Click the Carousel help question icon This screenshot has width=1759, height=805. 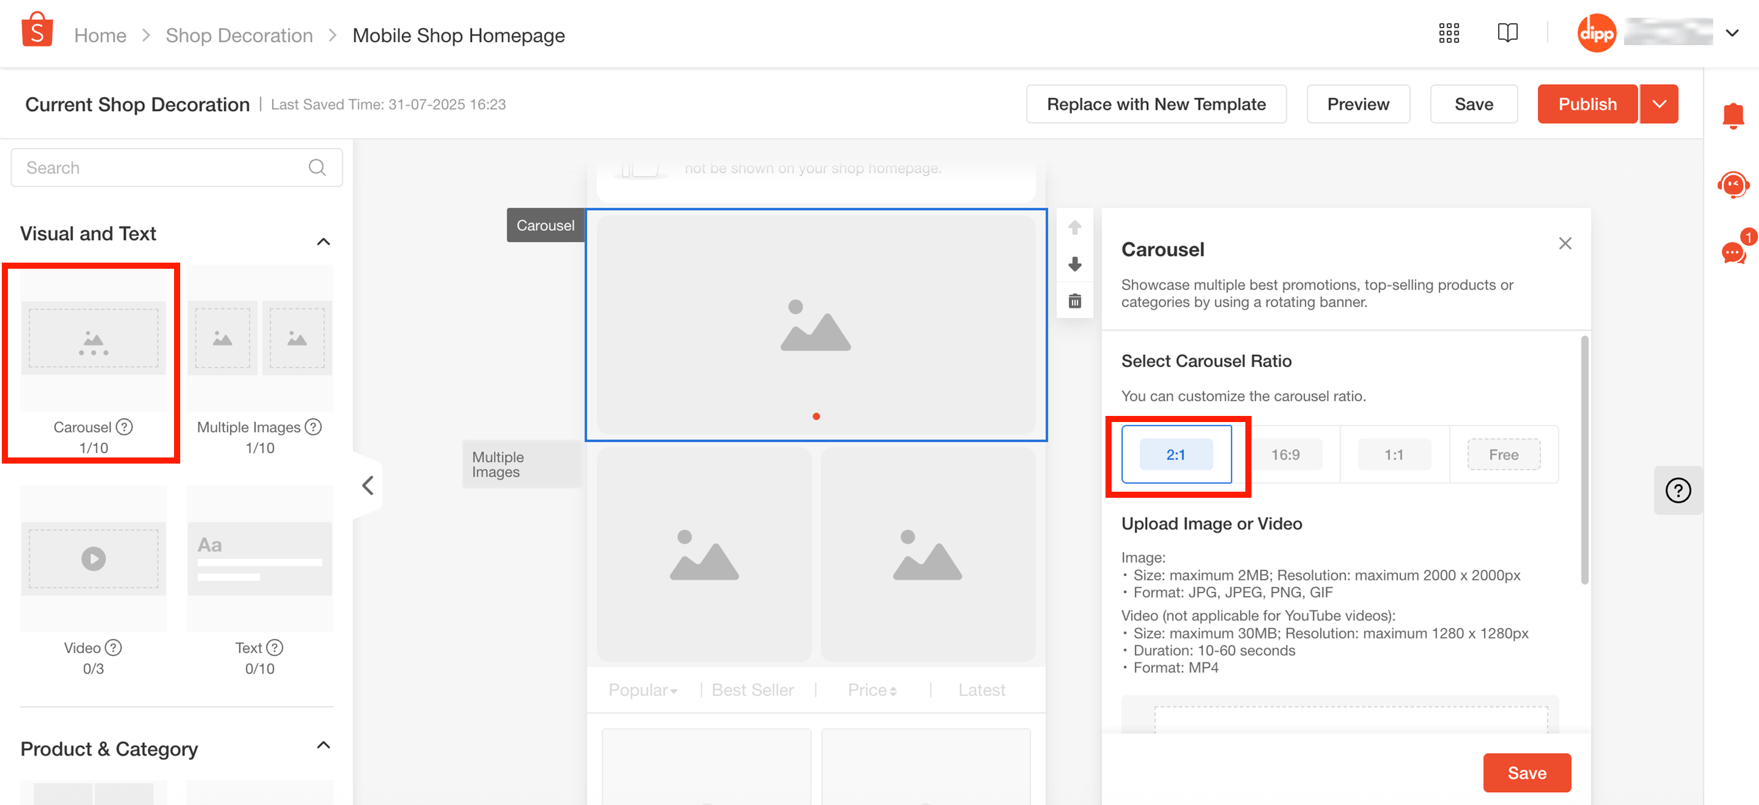click(x=124, y=427)
